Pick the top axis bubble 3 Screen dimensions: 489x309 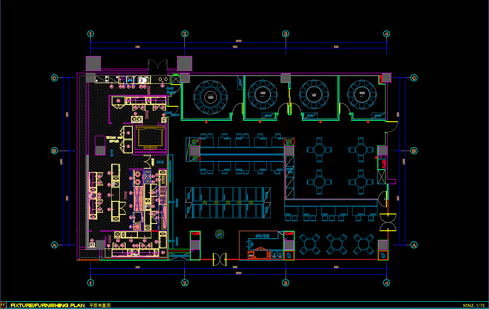click(286, 34)
